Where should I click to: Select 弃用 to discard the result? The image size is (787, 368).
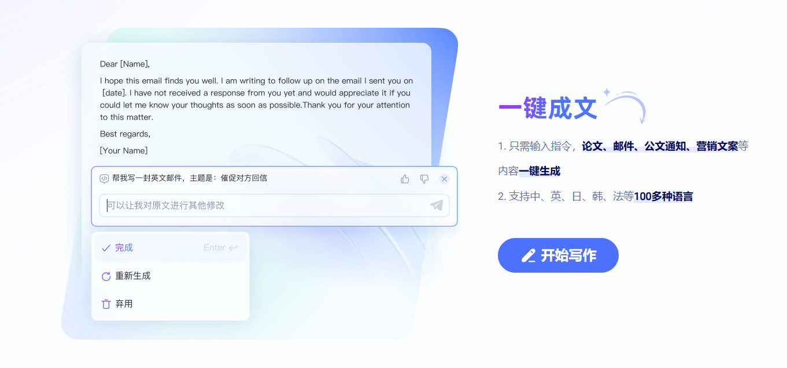coord(170,304)
